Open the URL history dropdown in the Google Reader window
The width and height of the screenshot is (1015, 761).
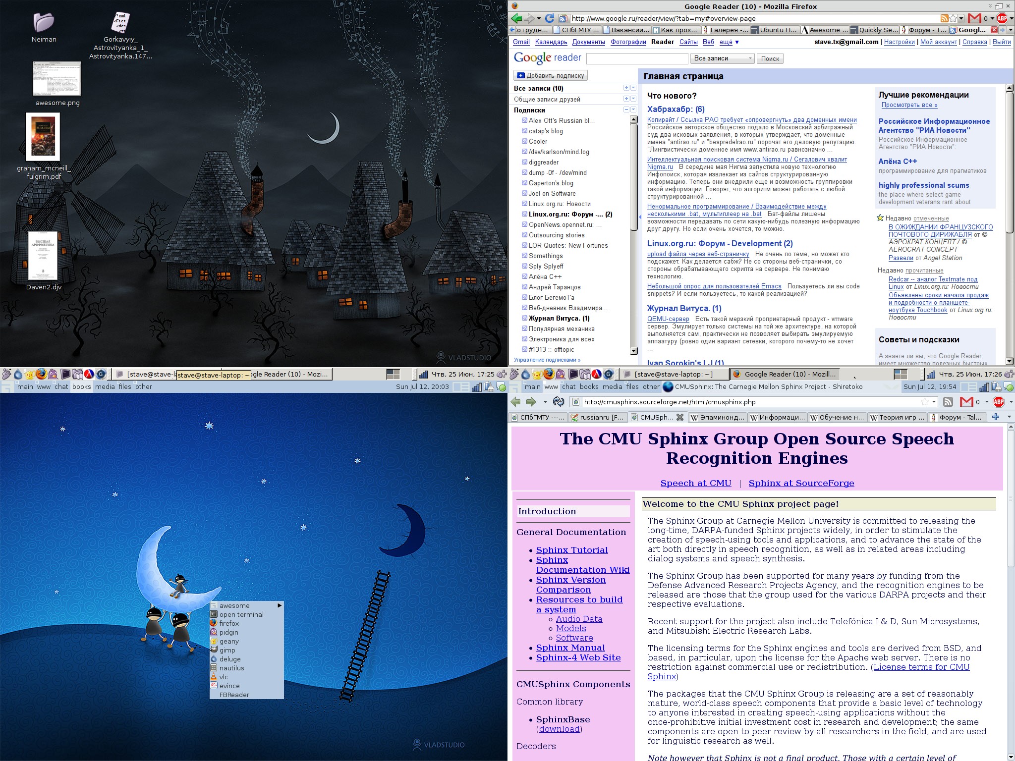point(961,18)
